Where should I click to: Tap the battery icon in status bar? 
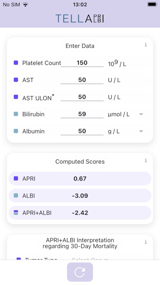coord(152,5)
